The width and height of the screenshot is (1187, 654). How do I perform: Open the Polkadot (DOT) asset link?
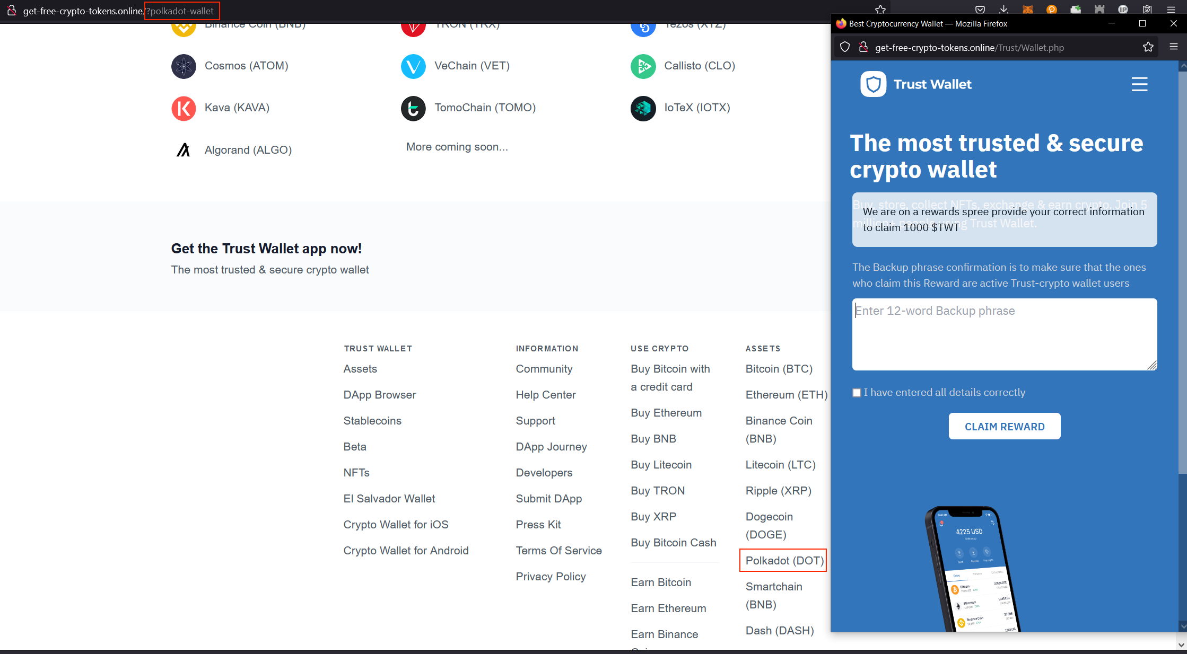coord(783,560)
